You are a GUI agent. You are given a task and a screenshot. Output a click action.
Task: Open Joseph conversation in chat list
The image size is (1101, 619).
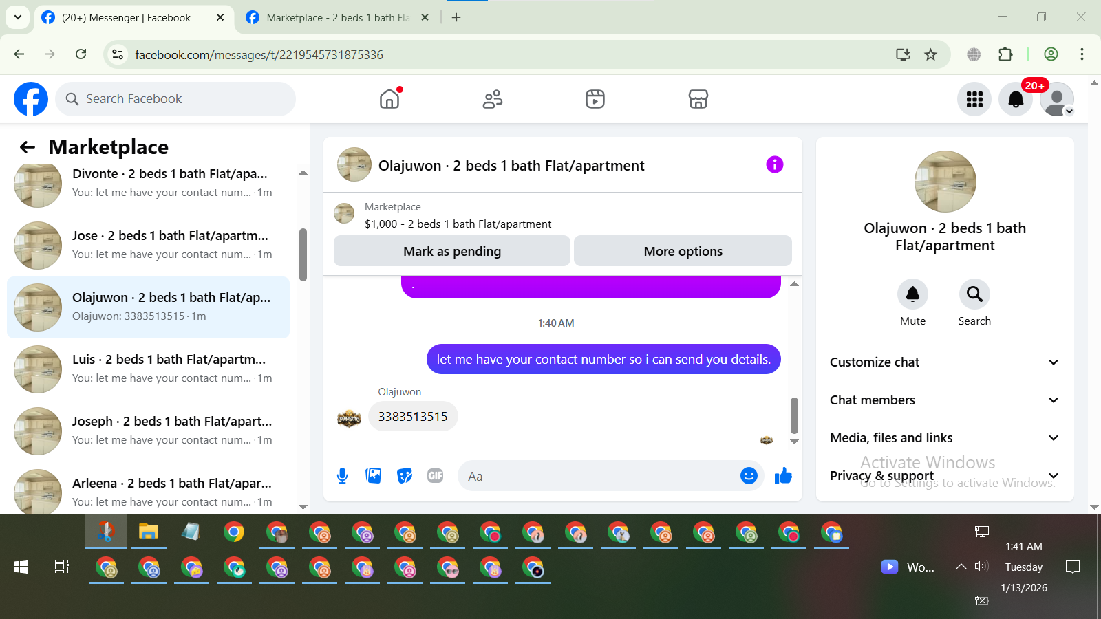148,431
